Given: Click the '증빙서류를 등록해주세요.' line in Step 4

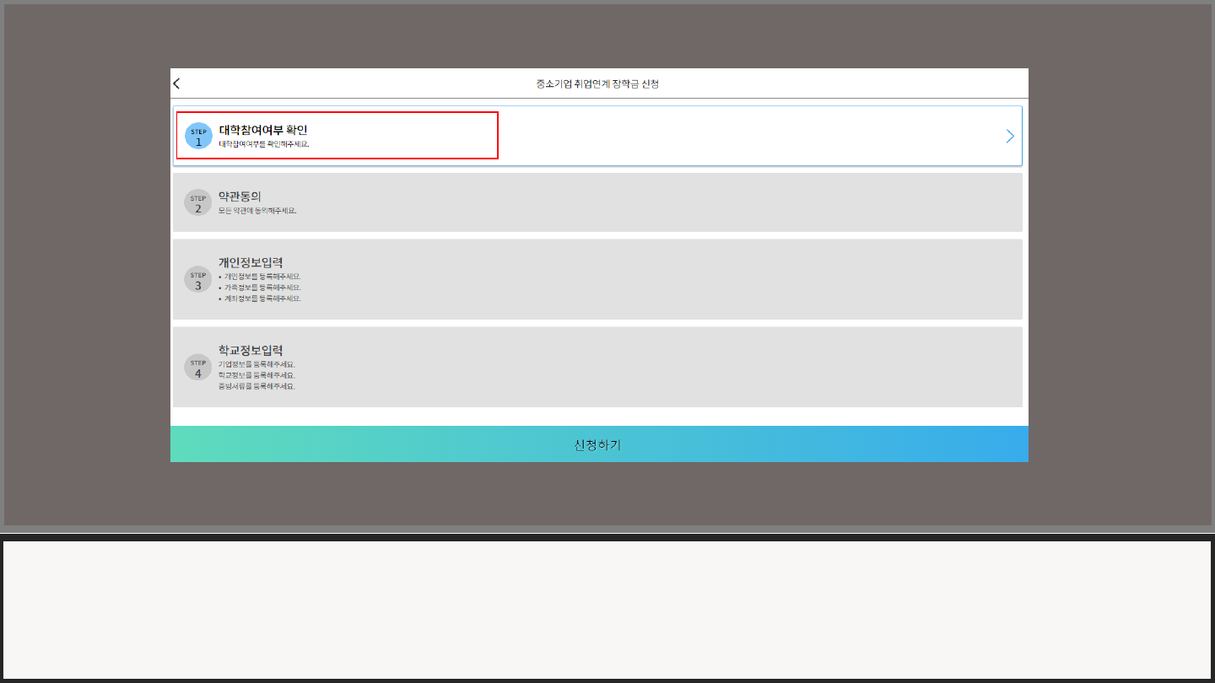Looking at the screenshot, I should (256, 386).
